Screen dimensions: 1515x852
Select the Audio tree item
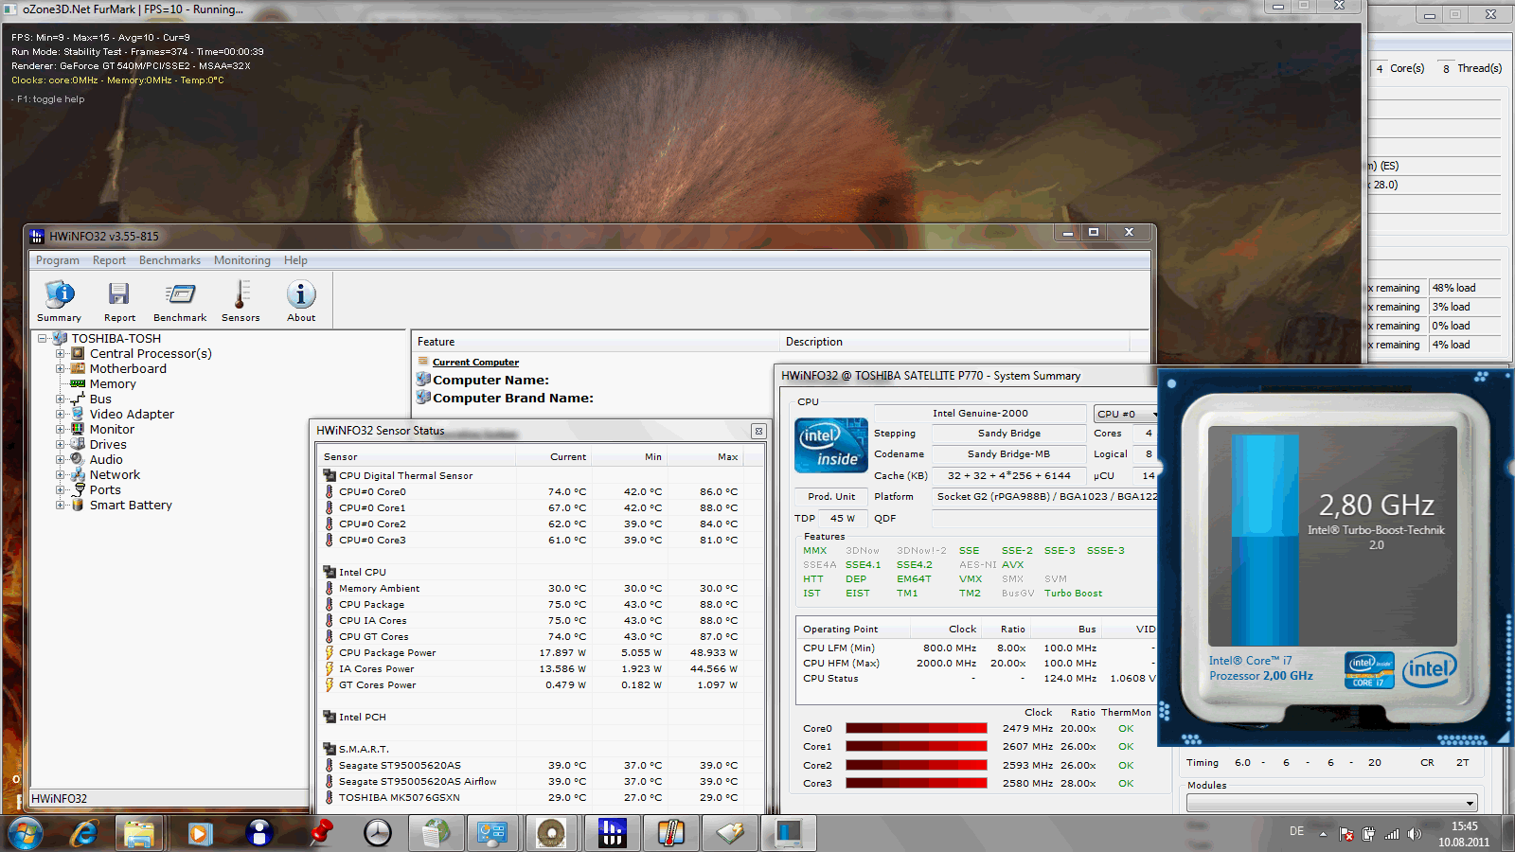106,459
